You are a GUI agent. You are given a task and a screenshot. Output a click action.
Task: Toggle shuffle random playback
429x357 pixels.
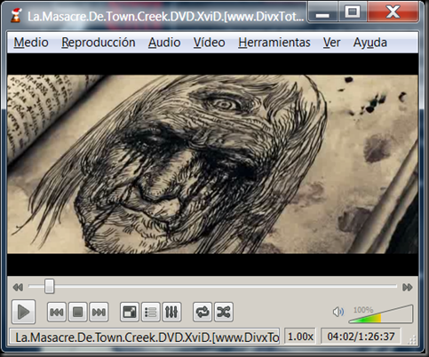coord(224,312)
